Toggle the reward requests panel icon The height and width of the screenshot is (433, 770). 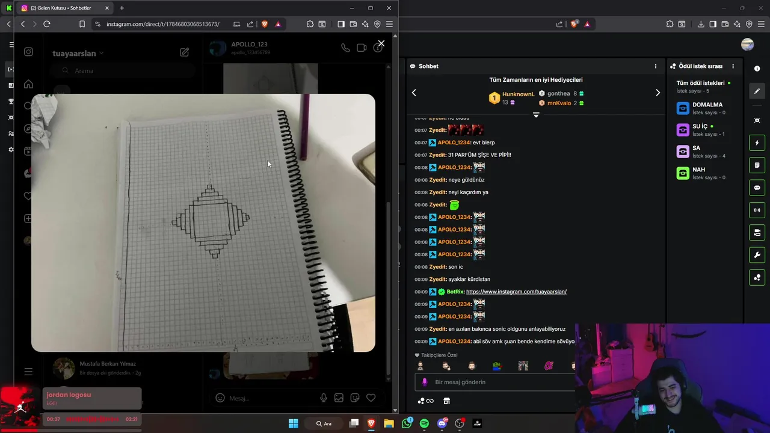tap(757, 277)
